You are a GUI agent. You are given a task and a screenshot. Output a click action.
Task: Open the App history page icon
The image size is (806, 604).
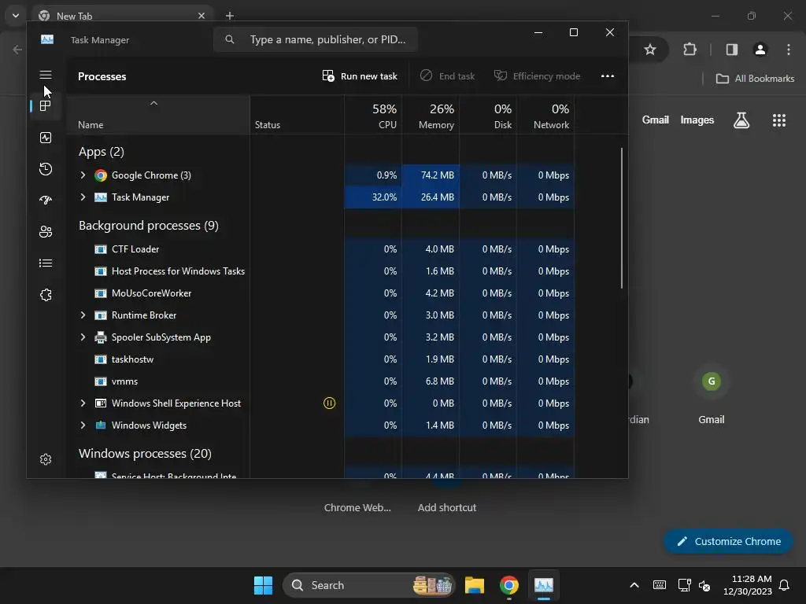(46, 169)
